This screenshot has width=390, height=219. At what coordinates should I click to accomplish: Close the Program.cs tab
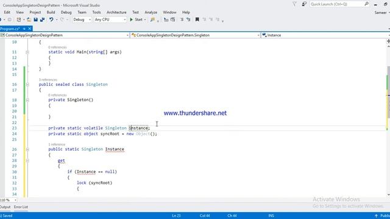pyautogui.click(x=30, y=29)
